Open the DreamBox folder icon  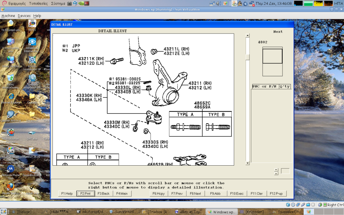[32, 116]
